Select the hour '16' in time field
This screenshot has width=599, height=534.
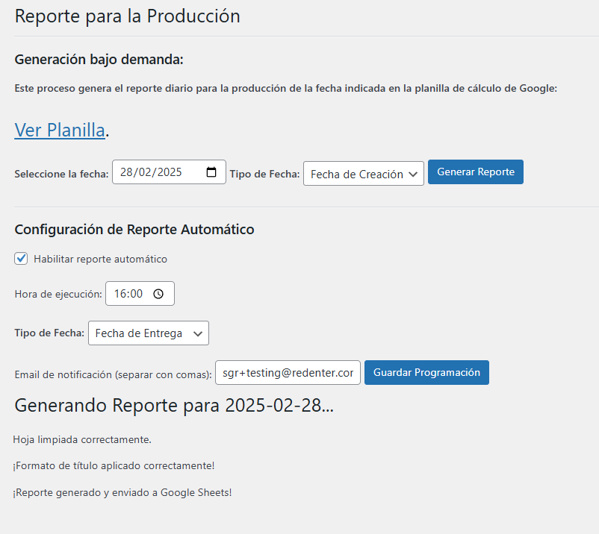click(120, 294)
